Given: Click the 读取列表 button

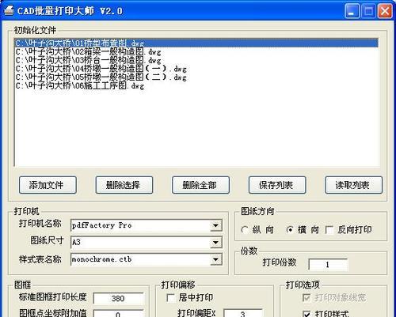Looking at the screenshot, I should tap(354, 185).
